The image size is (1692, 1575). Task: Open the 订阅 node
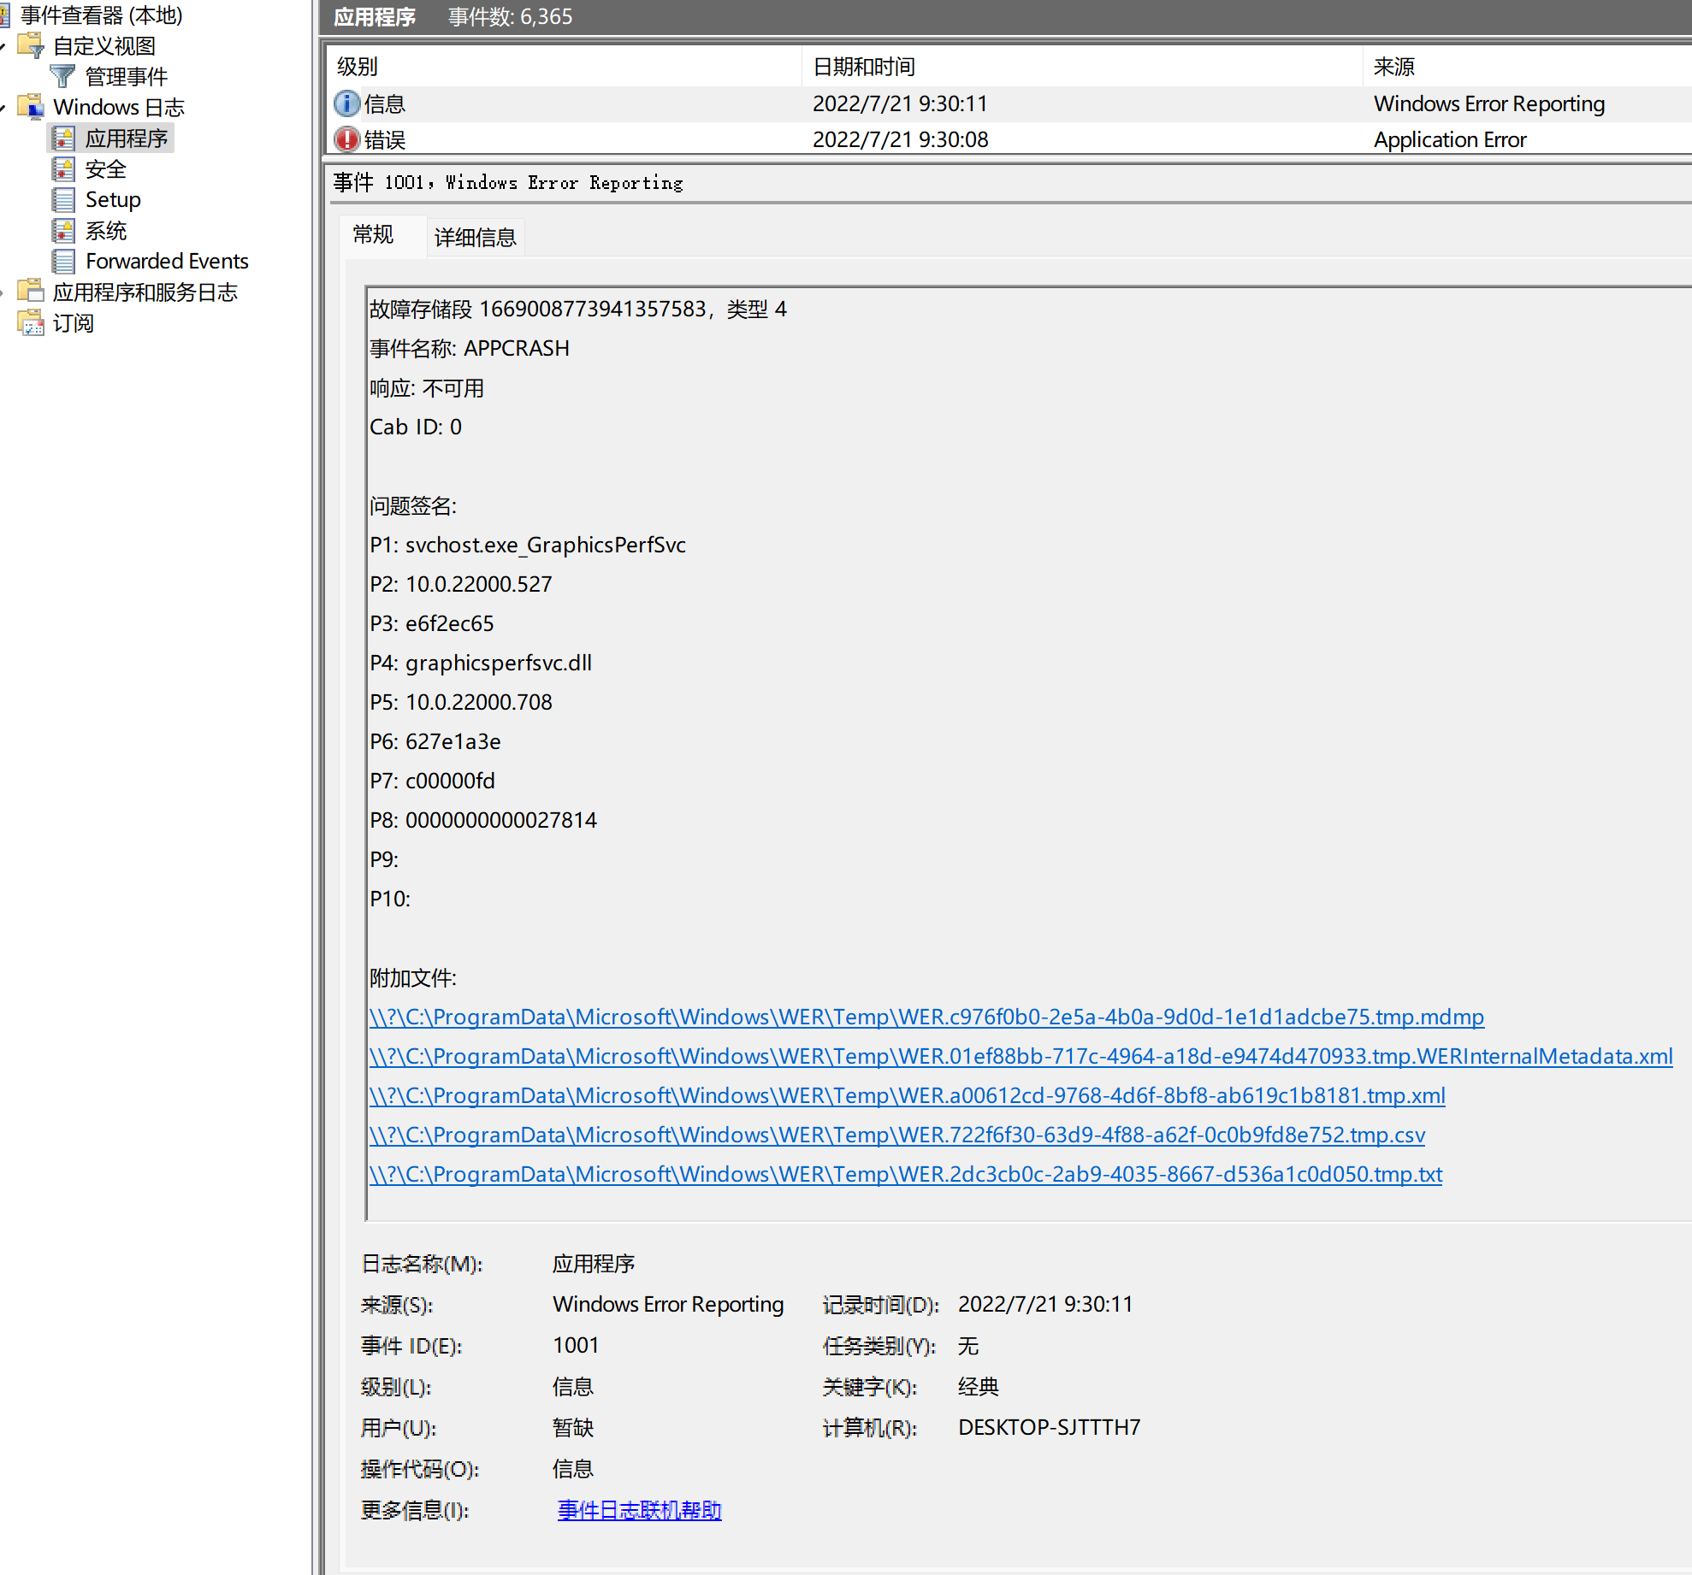point(75,322)
